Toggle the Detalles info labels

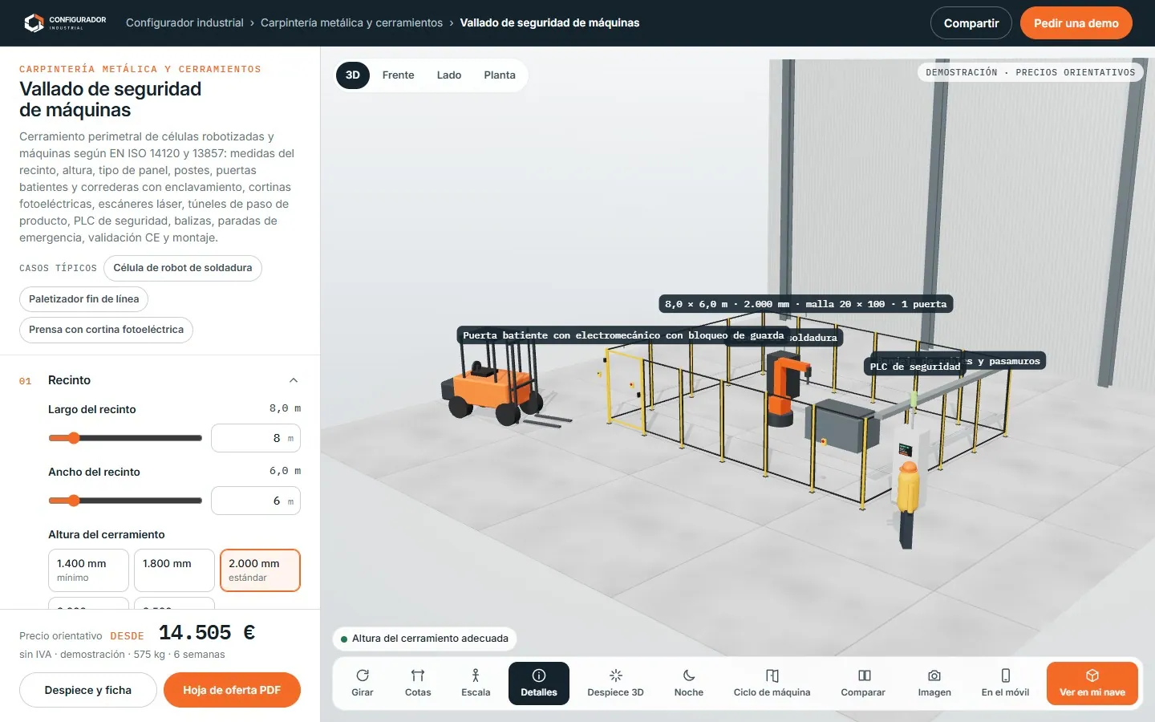539,683
